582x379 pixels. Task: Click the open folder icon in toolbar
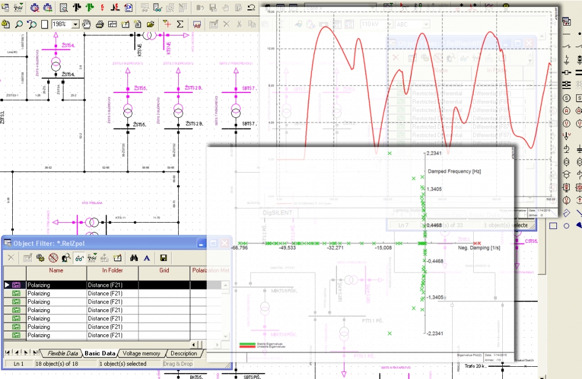click(x=150, y=24)
